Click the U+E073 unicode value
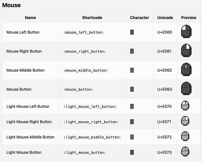 [165, 152]
